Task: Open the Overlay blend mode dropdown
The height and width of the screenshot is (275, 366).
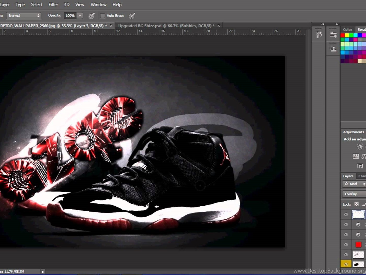Action: tap(354, 194)
